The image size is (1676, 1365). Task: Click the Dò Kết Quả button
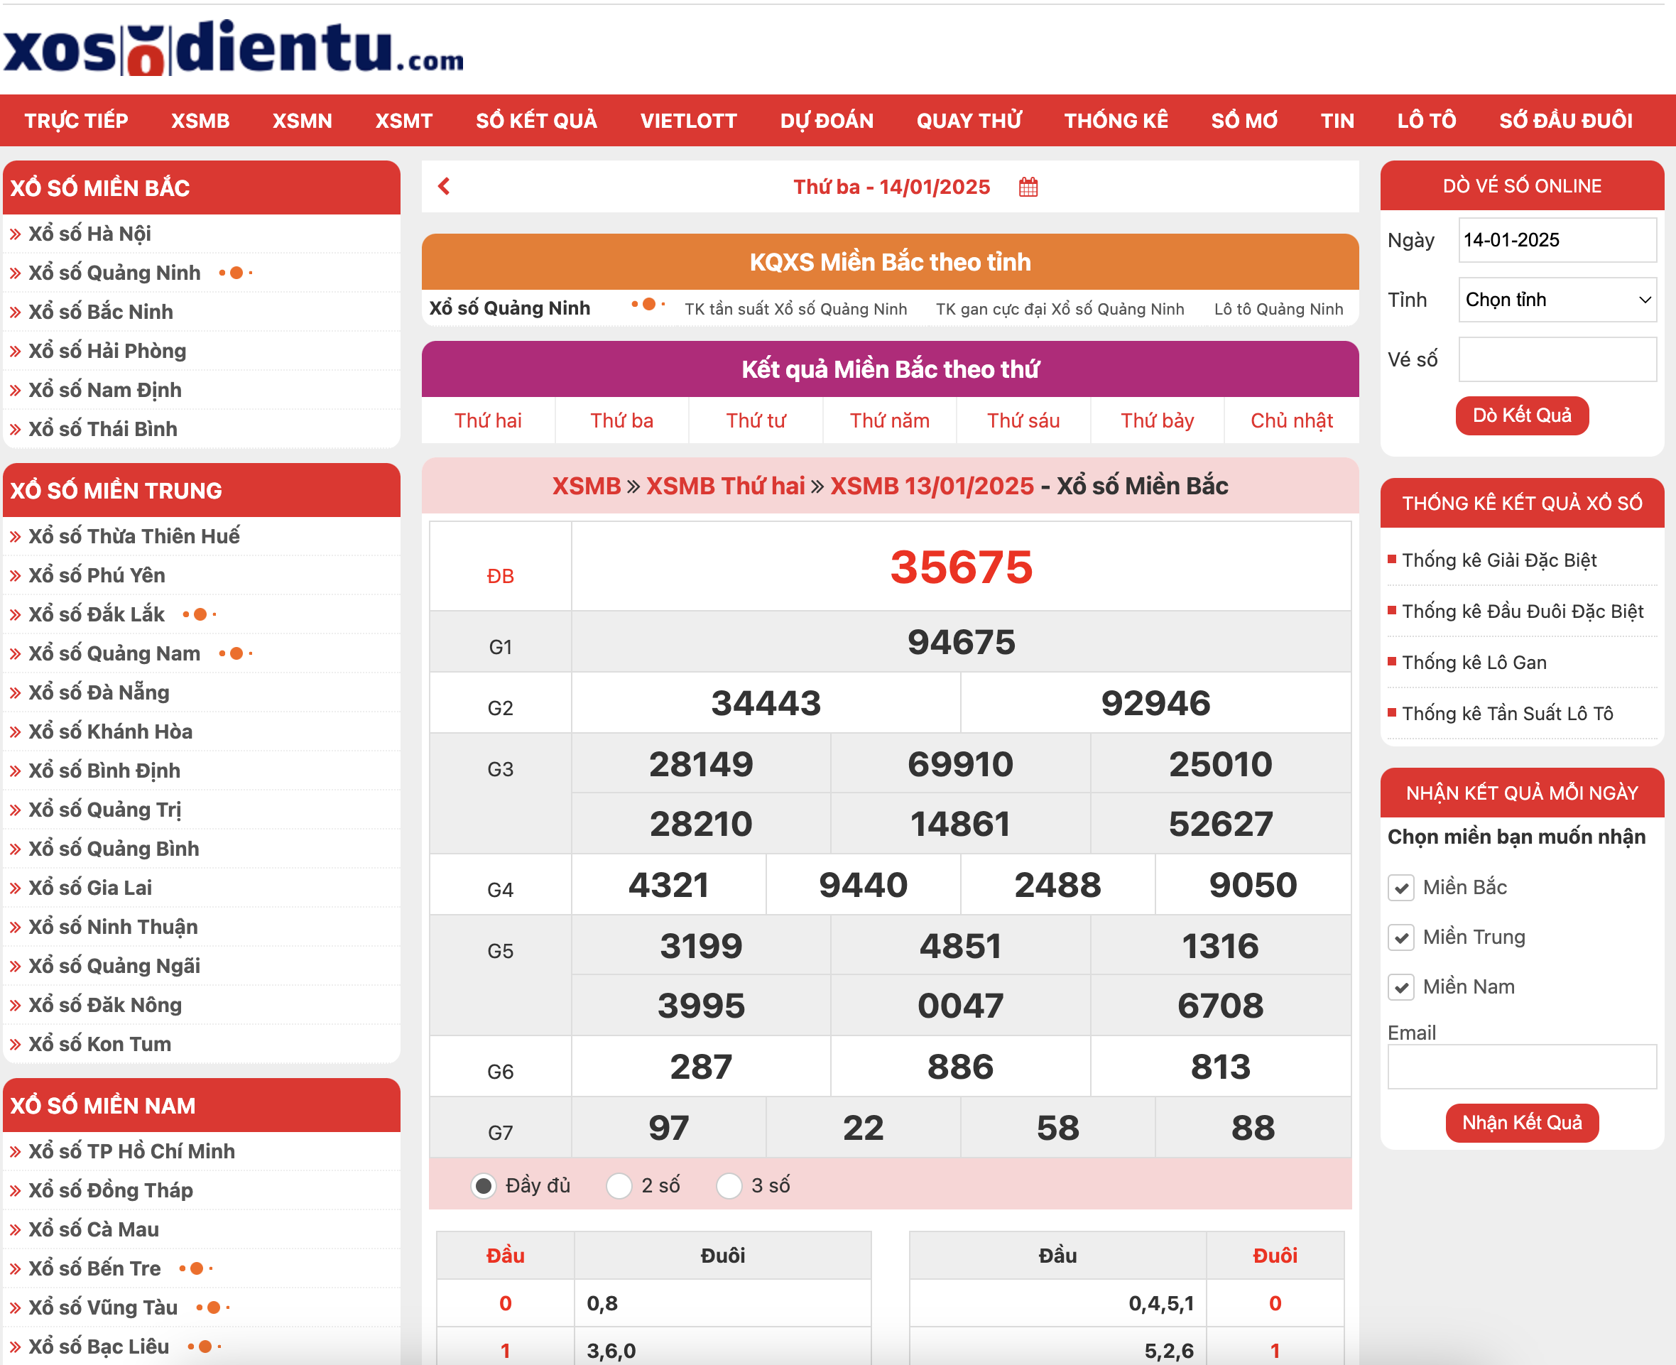pos(1522,415)
